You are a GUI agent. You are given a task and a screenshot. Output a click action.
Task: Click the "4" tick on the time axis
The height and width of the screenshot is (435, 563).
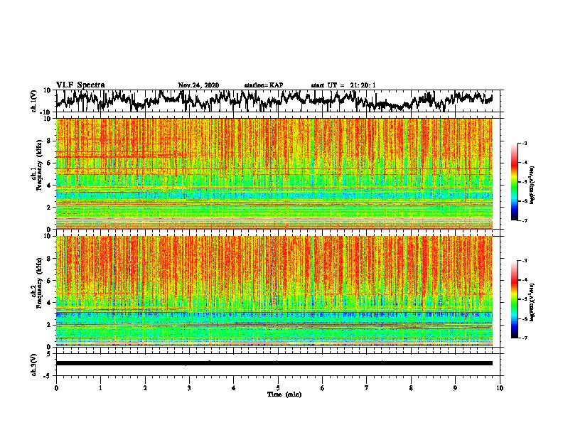pos(234,388)
